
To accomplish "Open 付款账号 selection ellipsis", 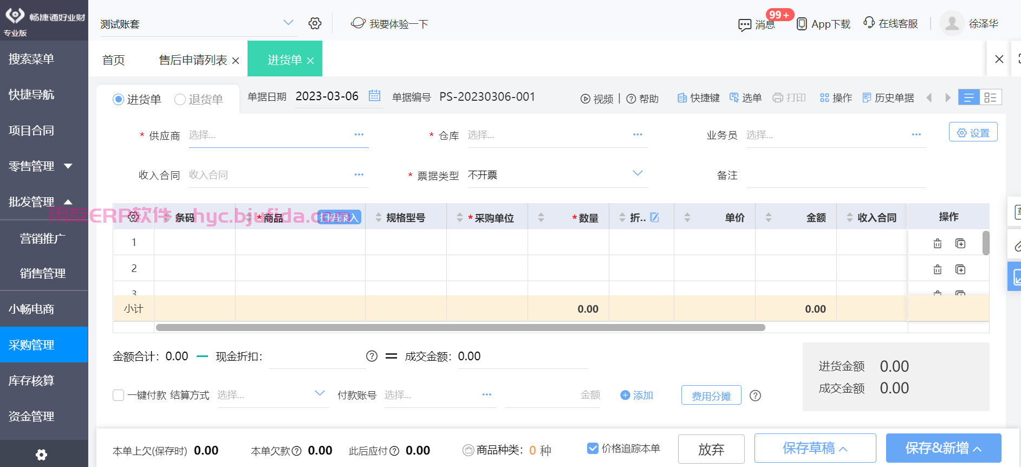I will pos(486,394).
